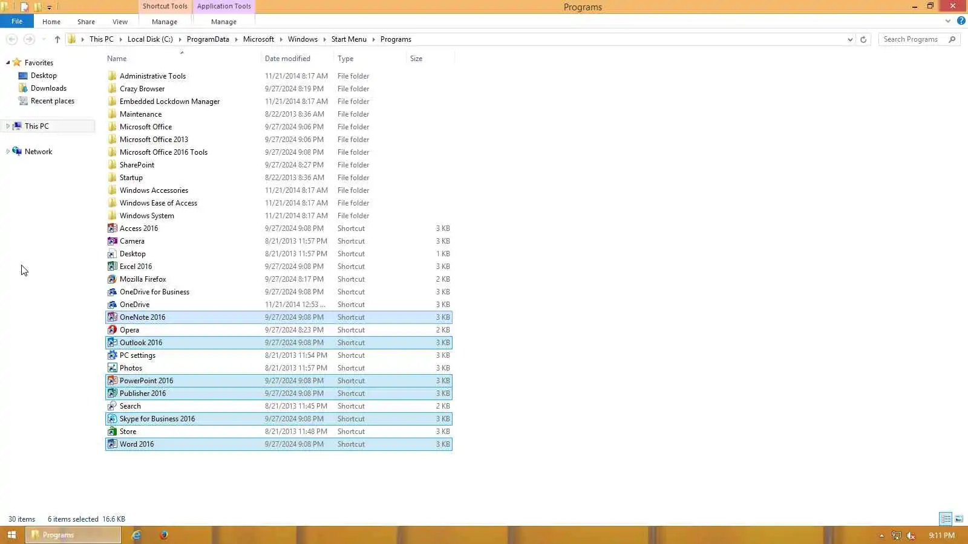Collapse the Favorites tree section
The height and width of the screenshot is (544, 968).
(8, 63)
